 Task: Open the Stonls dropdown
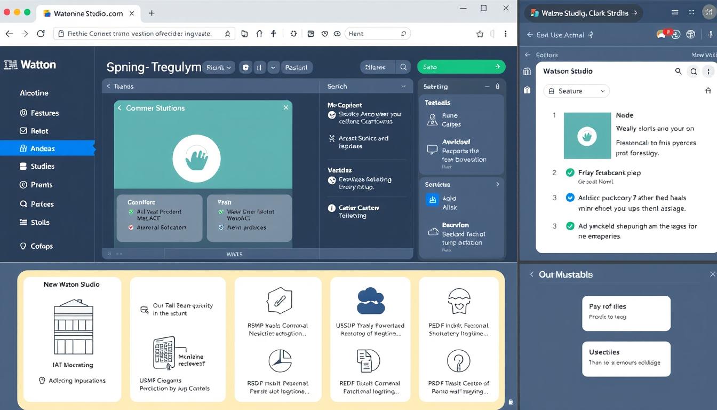coord(219,67)
